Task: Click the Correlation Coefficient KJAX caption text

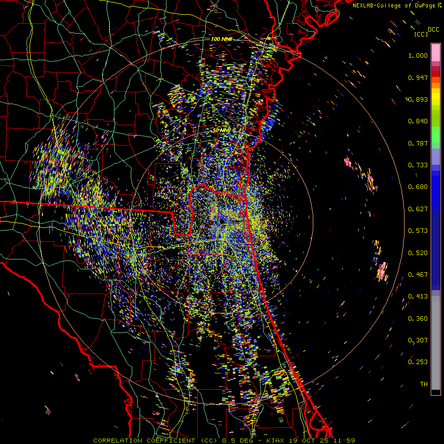Action: [x=224, y=441]
